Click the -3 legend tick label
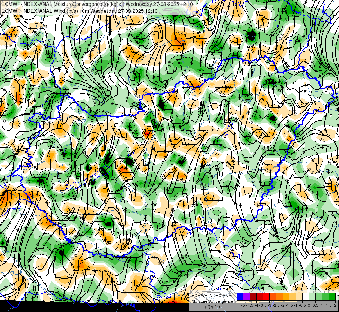339x312 pixels. (269, 305)
